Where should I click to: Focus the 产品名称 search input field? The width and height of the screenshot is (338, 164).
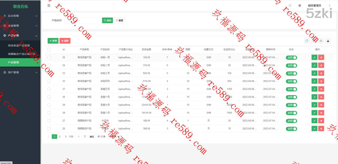pyautogui.click(x=81, y=21)
